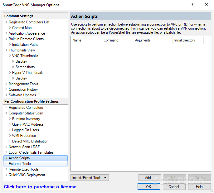The image size is (214, 193).
Task: Select Remote Exec Tools item
Action: 24,169
